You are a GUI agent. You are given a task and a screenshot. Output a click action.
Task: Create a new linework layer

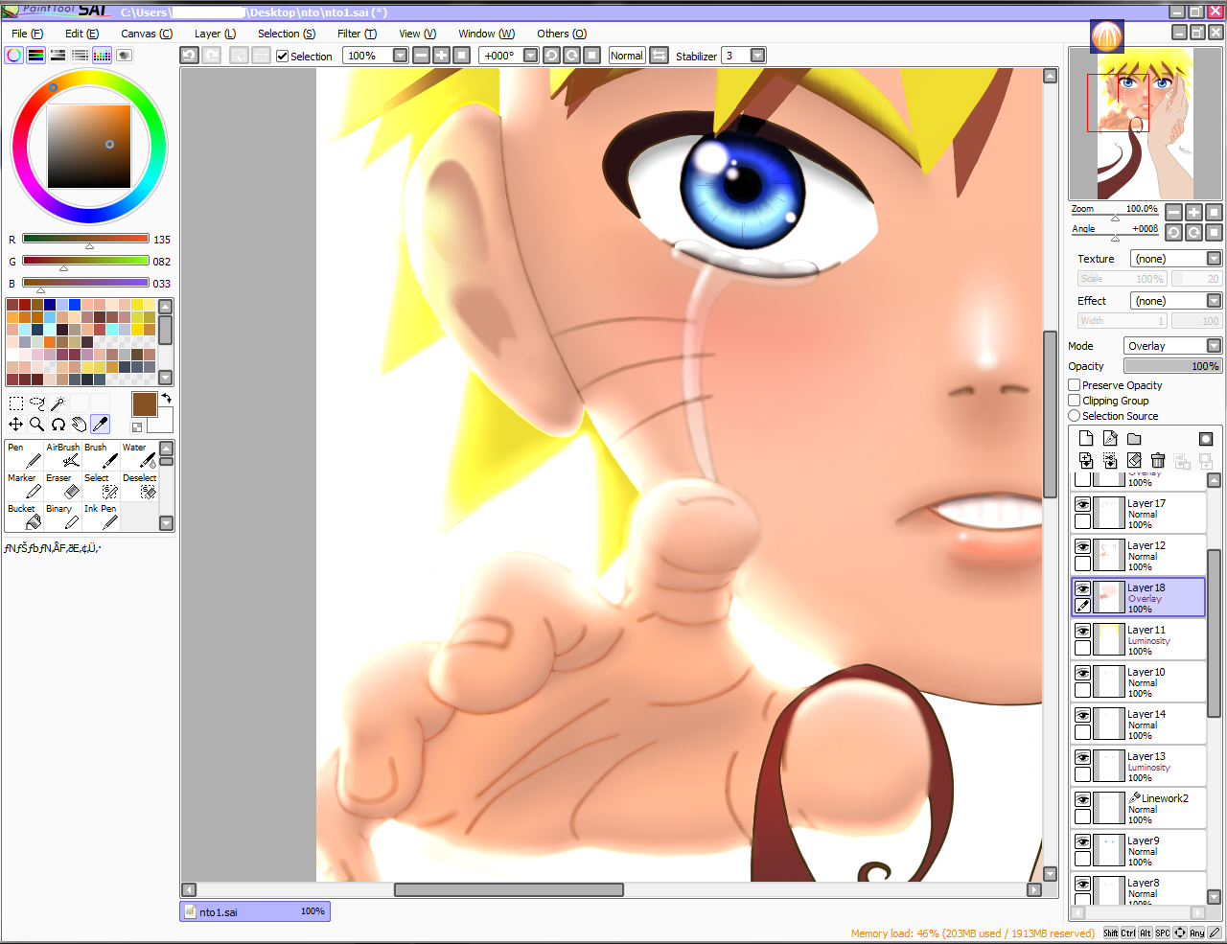pyautogui.click(x=1110, y=438)
